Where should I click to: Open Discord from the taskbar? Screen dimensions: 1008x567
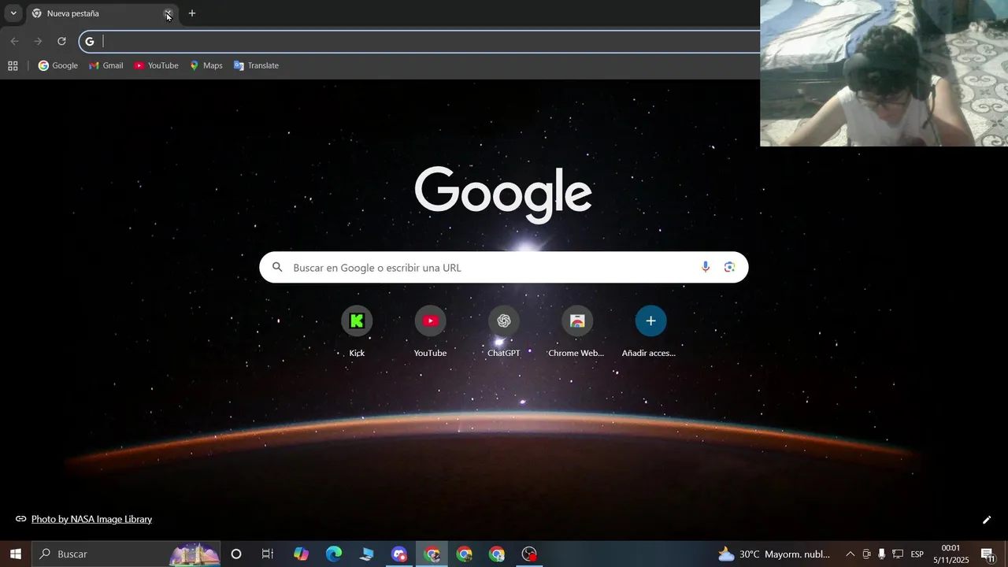399,554
